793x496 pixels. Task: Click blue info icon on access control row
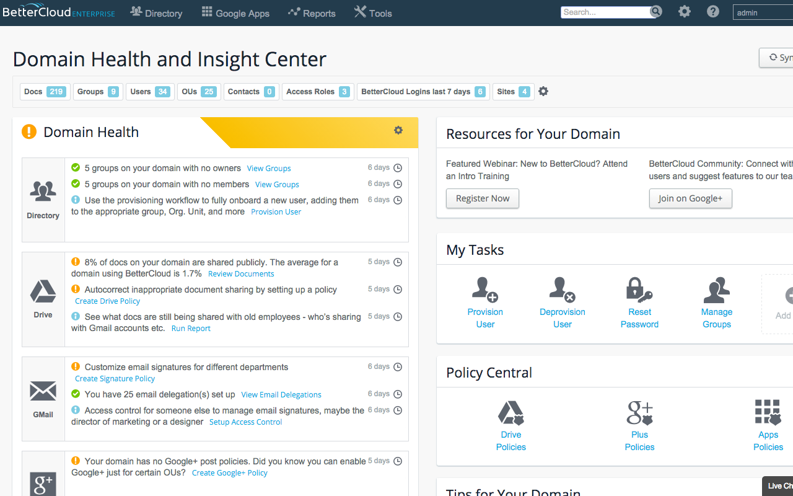coord(76,410)
